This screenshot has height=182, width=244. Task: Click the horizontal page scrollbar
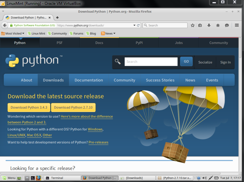(x=110, y=173)
